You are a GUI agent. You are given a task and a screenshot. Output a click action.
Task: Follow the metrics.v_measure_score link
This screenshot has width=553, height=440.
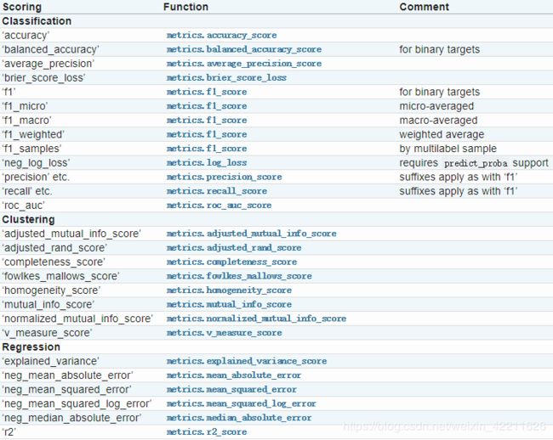tap(224, 333)
